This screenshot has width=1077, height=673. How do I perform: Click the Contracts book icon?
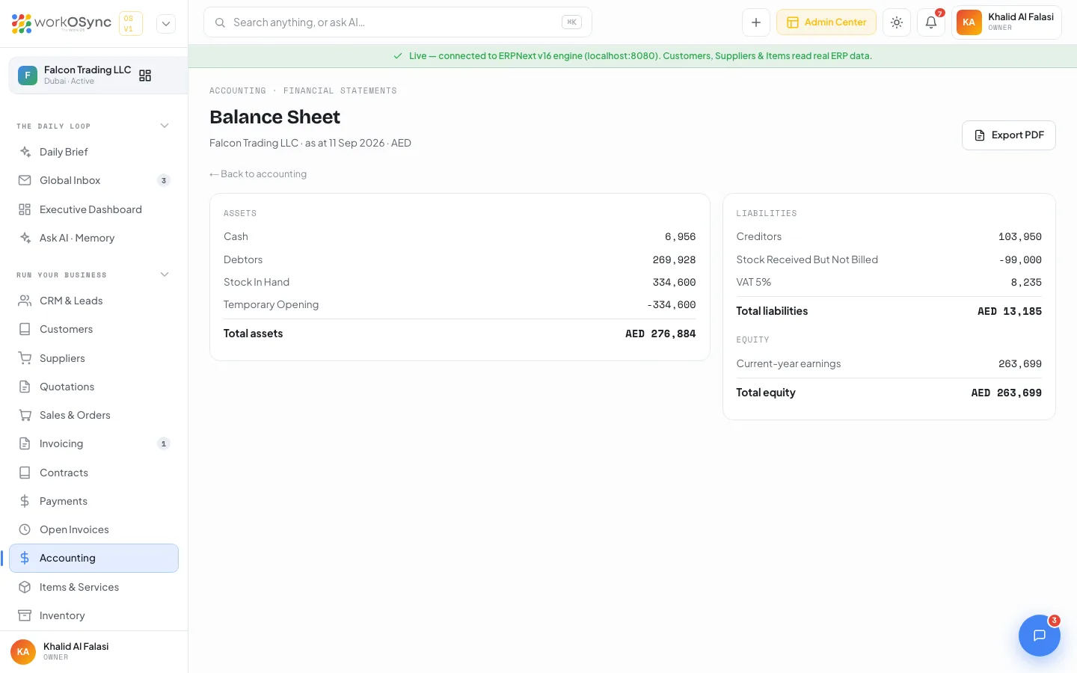coord(25,473)
